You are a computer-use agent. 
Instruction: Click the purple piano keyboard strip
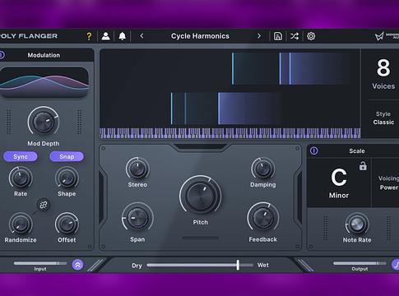230,133
